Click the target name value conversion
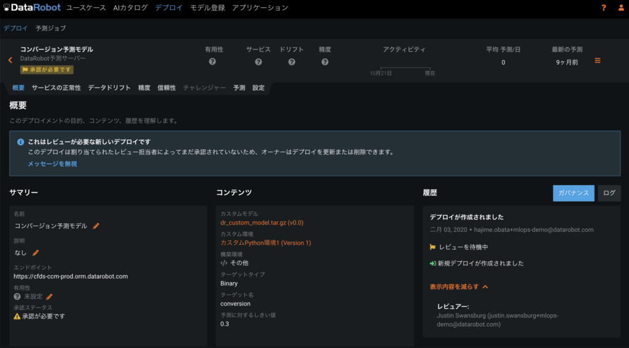The height and width of the screenshot is (348, 629). [x=235, y=304]
